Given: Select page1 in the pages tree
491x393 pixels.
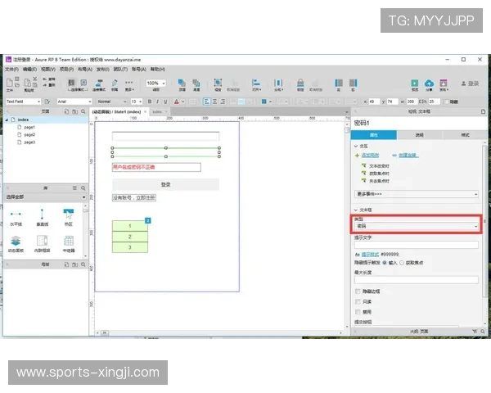Looking at the screenshot, I should click(x=29, y=127).
